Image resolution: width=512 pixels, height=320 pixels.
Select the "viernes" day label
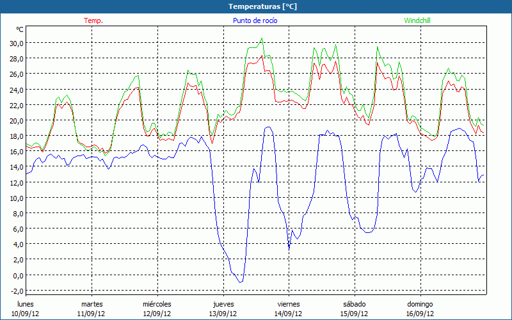(x=288, y=304)
